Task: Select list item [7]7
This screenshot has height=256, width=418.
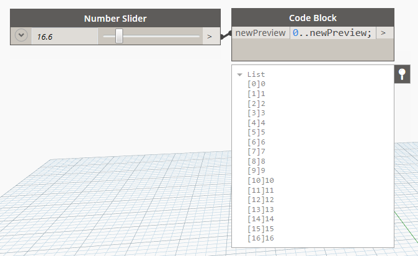Action: [x=256, y=152]
